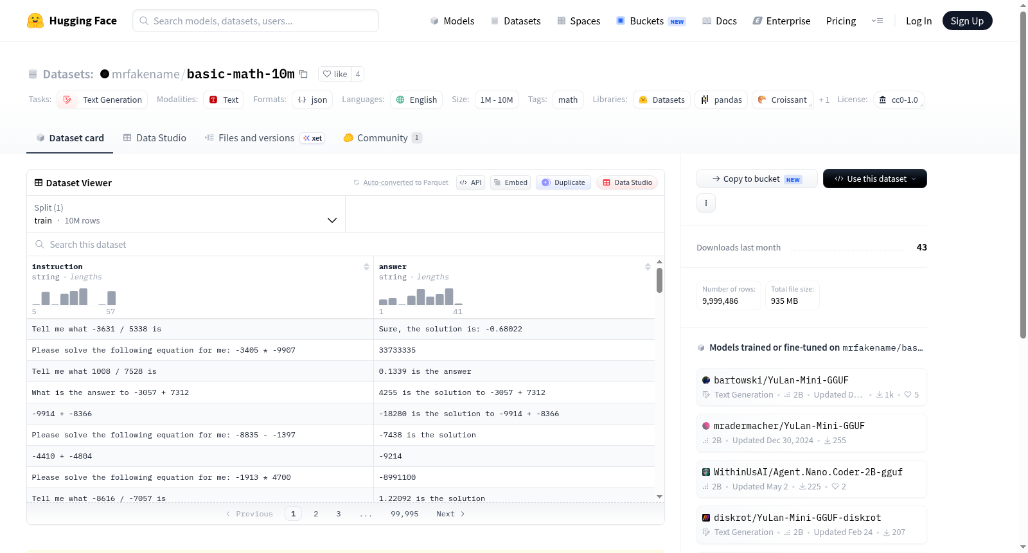This screenshot has height=553, width=1028.
Task: Open the license cc0-1.0 tag
Action: tap(899, 100)
